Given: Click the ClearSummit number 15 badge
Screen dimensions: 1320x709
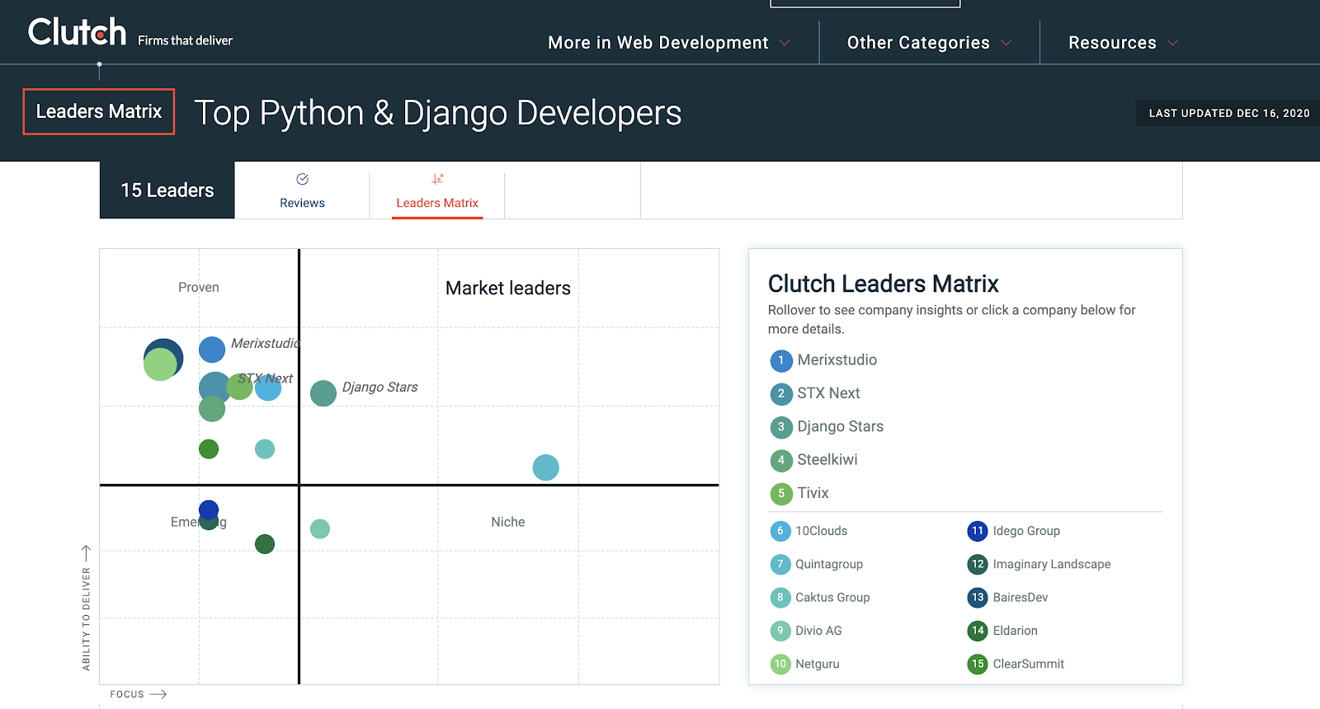Looking at the screenshot, I should tap(977, 664).
